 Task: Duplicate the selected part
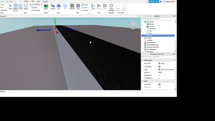(3, 10)
